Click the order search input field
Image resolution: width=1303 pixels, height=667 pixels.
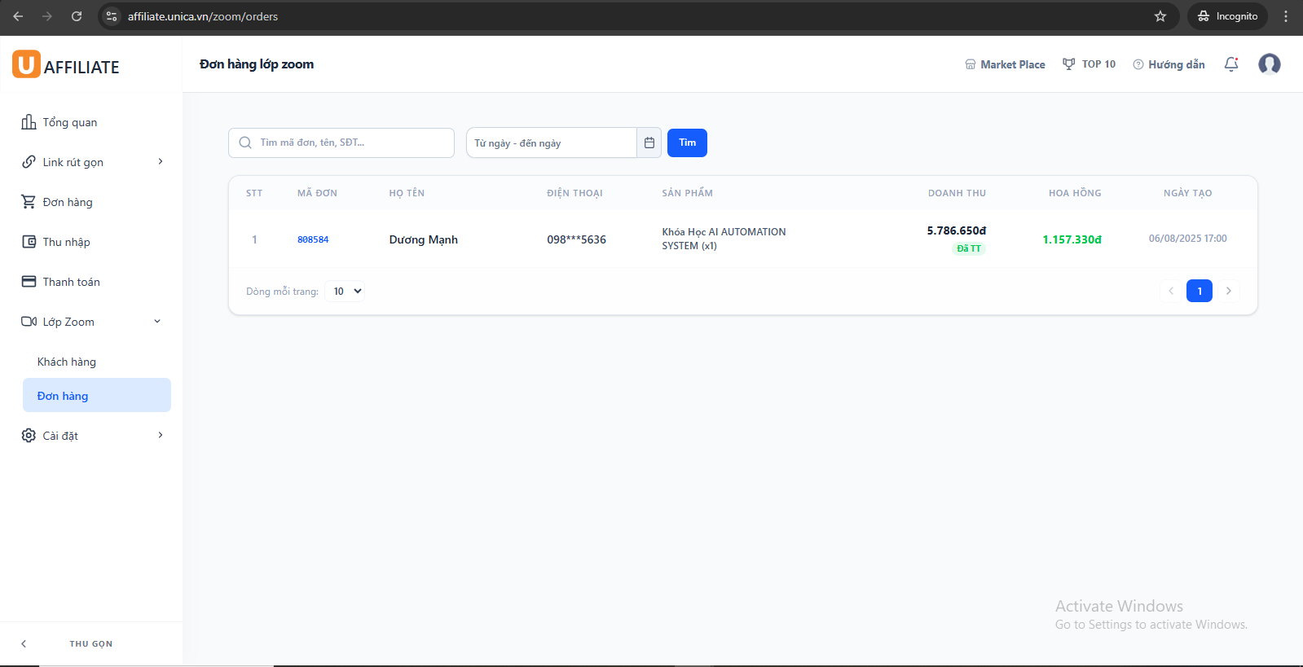[350, 143]
